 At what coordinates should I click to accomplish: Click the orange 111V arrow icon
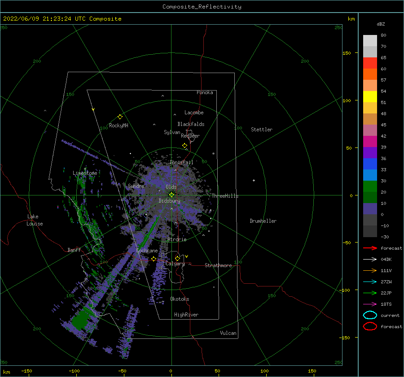370,270
